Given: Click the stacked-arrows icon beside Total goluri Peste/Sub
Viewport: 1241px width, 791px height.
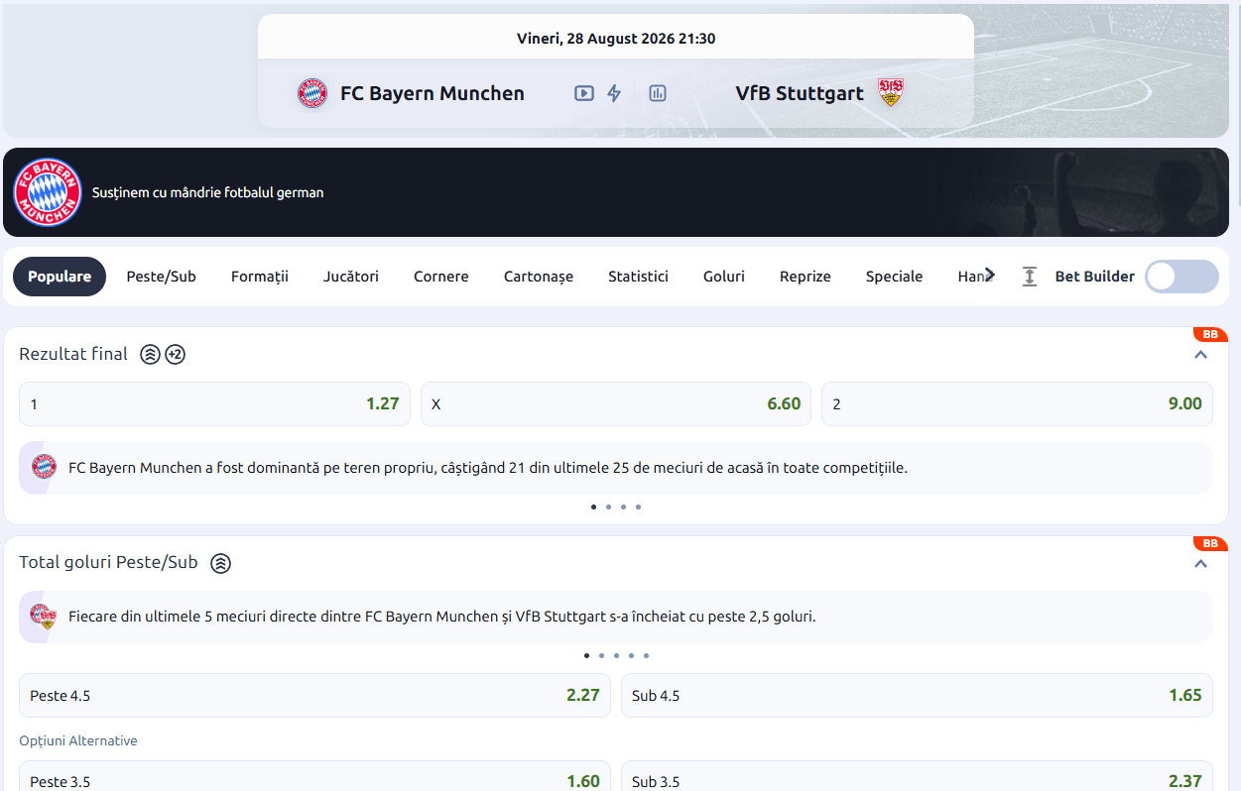Looking at the screenshot, I should pyautogui.click(x=221, y=563).
